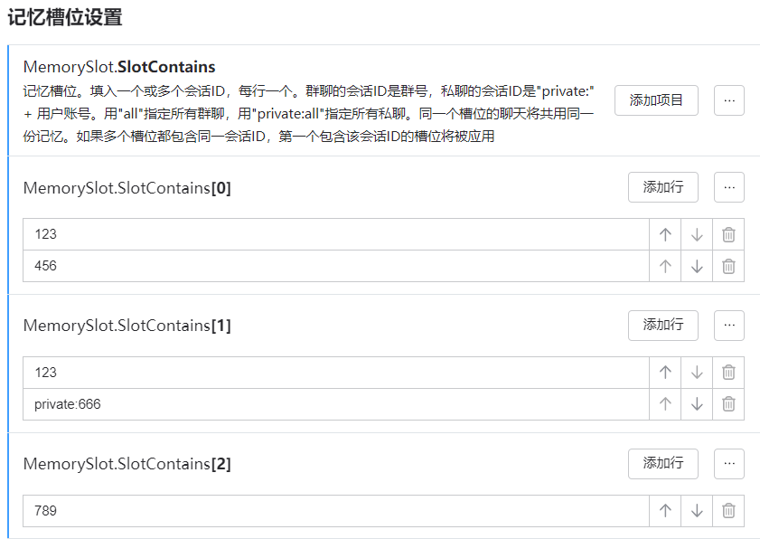The width and height of the screenshot is (760, 539).
Task: Move the 789 row down
Action: click(x=697, y=511)
